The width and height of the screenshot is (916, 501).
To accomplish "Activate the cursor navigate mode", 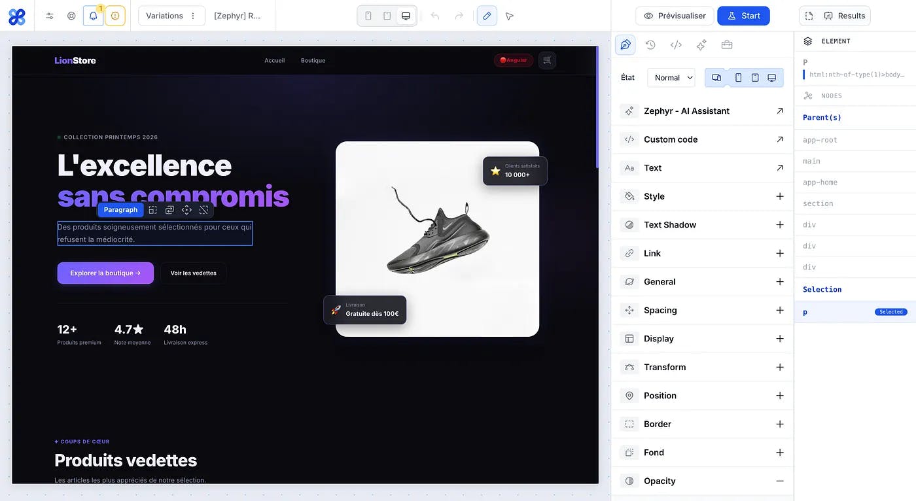I will click(510, 16).
